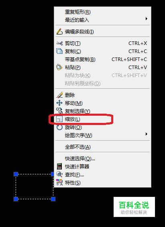Expand the 最近的输入 submenu arrow
Image resolution: width=165 pixels, height=227 pixels.
[147, 18]
